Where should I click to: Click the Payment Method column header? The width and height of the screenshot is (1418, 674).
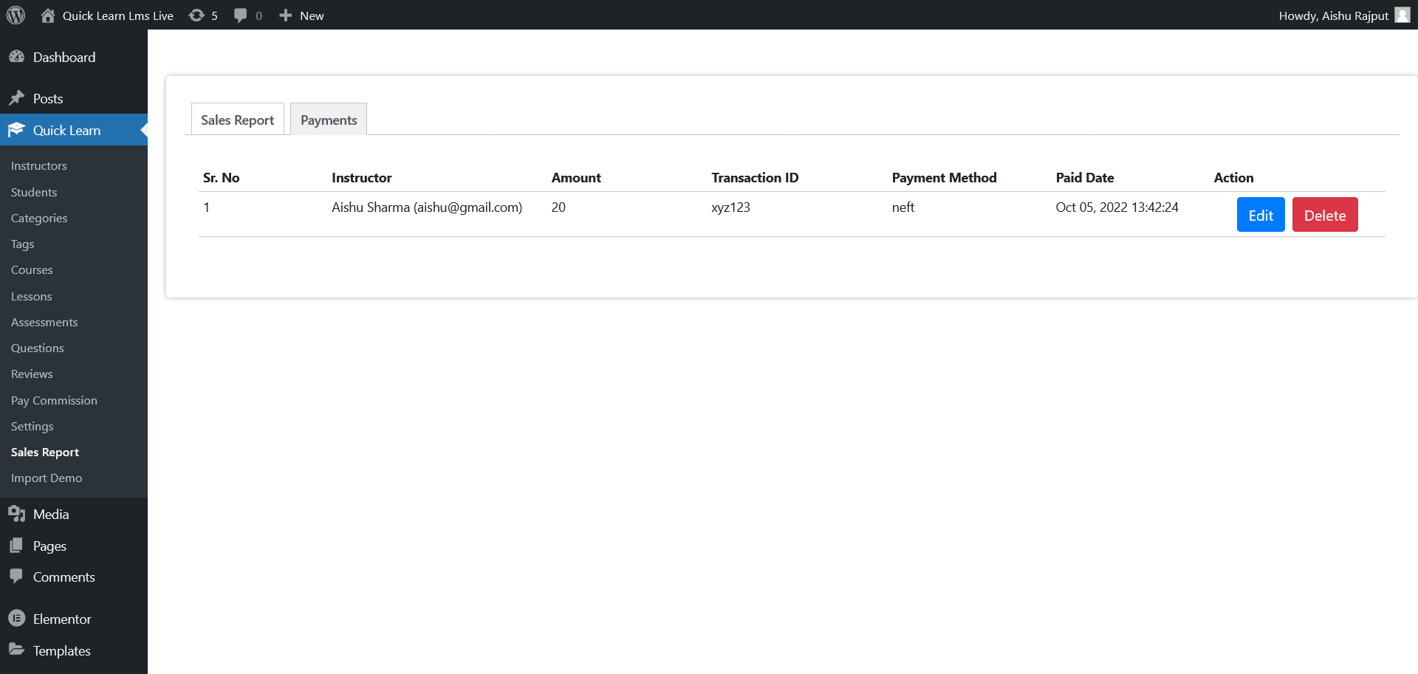(944, 177)
